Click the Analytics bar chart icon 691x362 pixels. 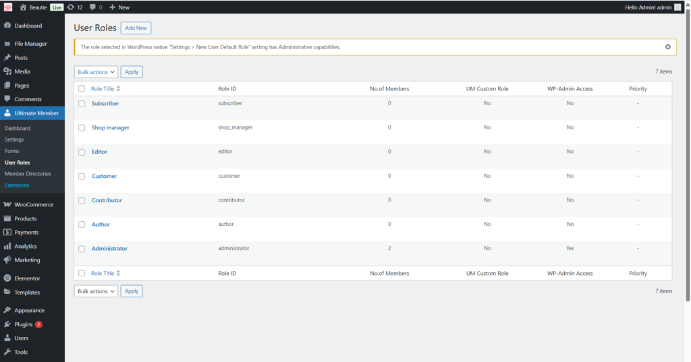[x=7, y=247]
